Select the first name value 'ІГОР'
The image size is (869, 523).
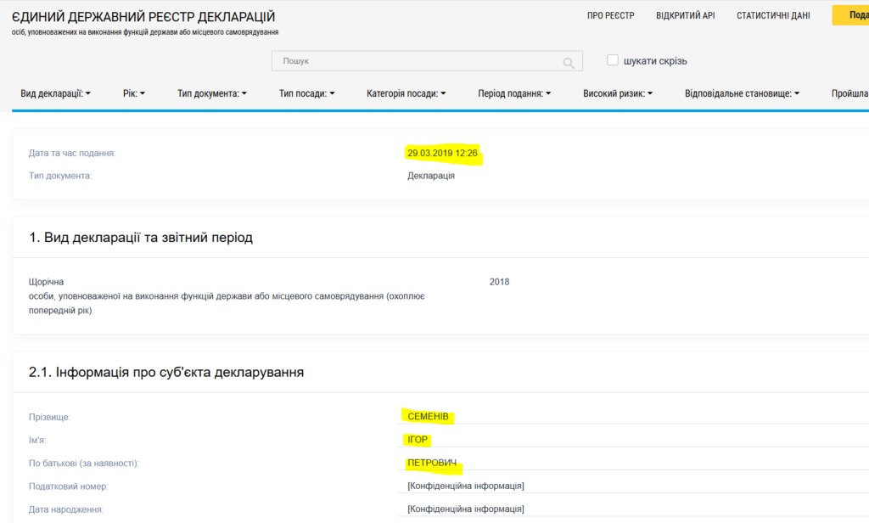[x=418, y=440]
